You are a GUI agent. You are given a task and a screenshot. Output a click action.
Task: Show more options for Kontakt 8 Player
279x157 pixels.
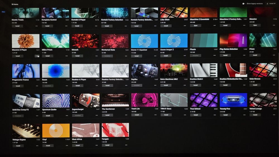[96, 26]
